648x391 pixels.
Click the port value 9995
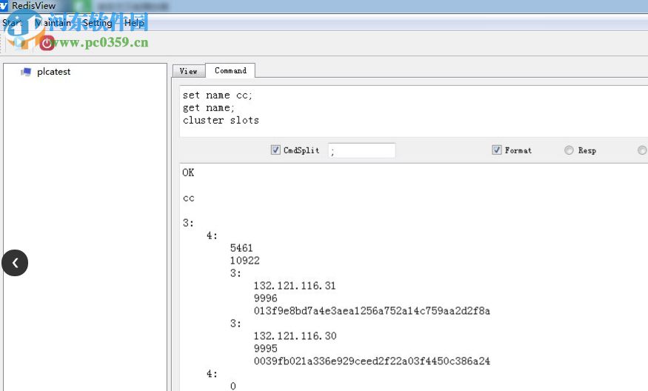pos(265,349)
